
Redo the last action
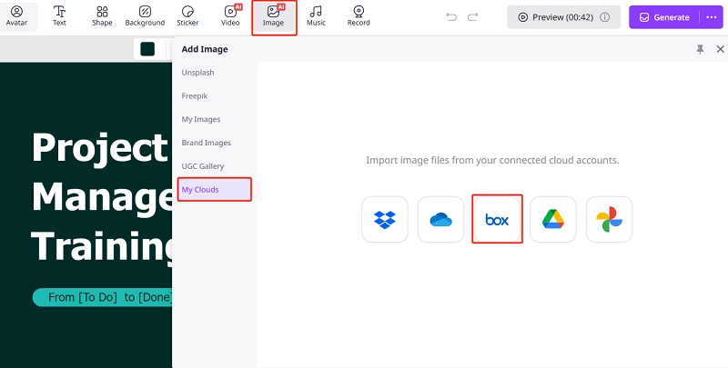pos(472,17)
